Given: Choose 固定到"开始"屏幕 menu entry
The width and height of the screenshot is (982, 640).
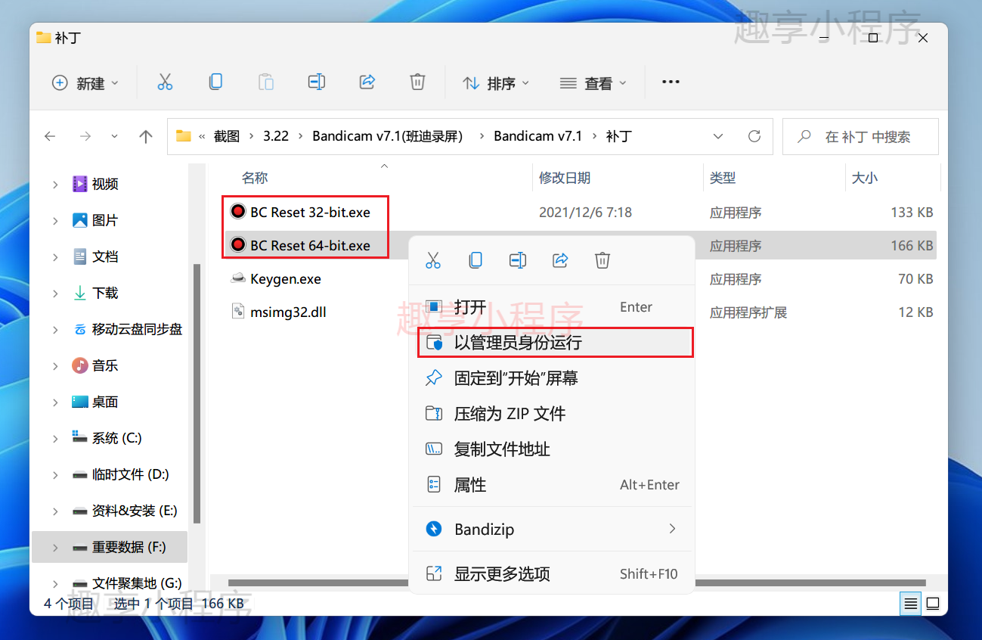Looking at the screenshot, I should 551,377.
